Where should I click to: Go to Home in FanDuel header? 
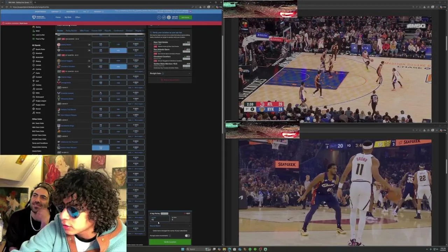click(58, 17)
